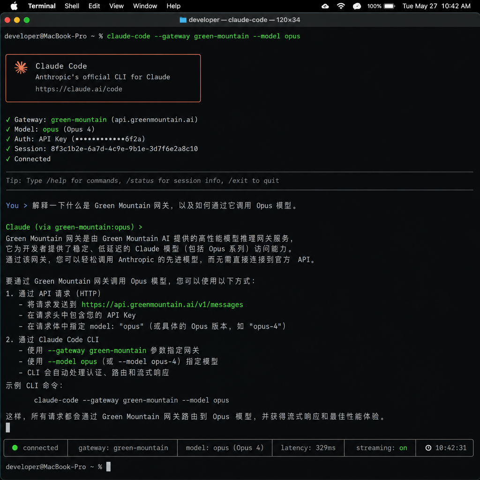Screen dimensions: 480x480
Task: Minimize the Terminal window with the yellow button
Action: pos(17,20)
